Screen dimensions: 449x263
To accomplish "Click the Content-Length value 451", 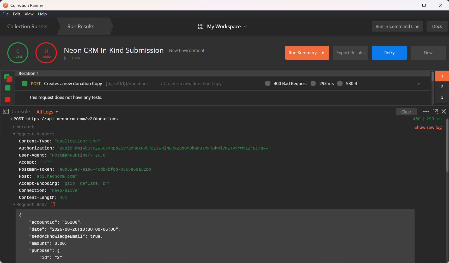I will pos(63,198).
